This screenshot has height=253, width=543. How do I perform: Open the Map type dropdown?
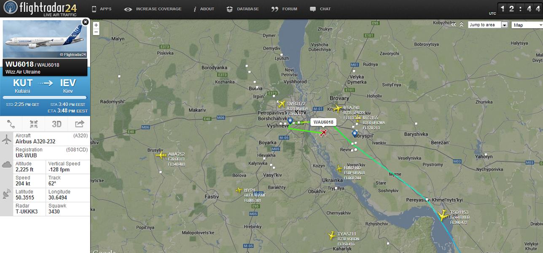[x=526, y=25]
